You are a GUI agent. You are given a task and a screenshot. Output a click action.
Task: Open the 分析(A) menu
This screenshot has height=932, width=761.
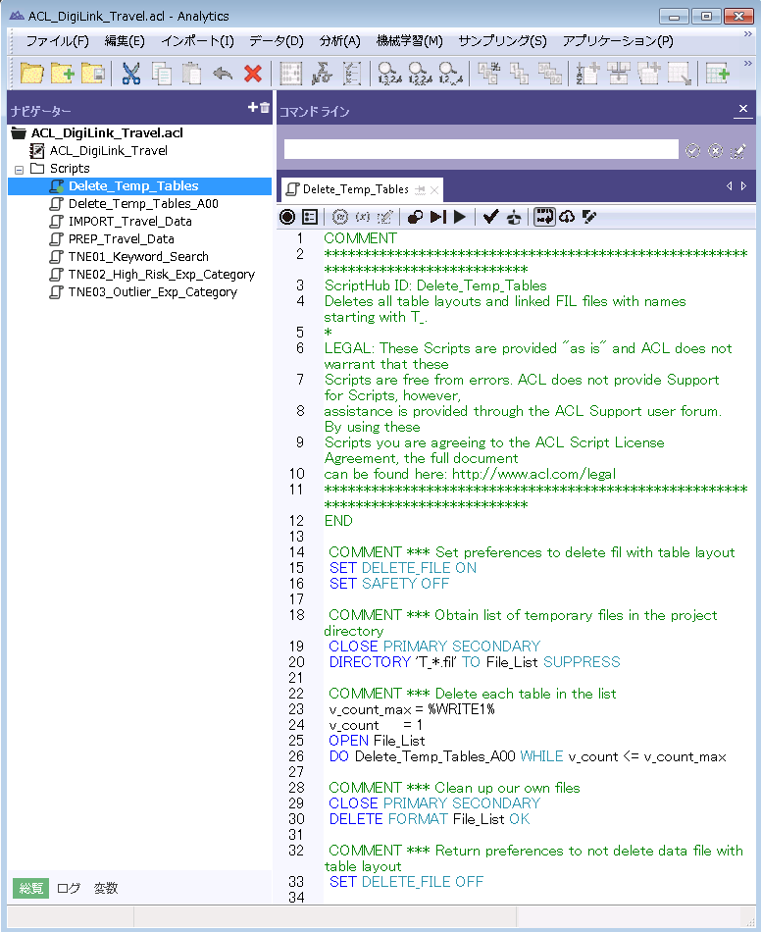pyautogui.click(x=339, y=41)
